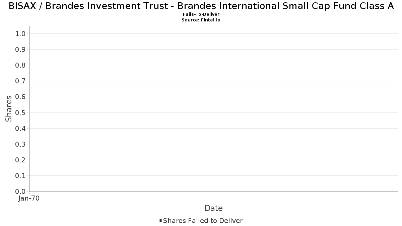
Task: Click the 0.1 y-axis tick label
Action: pos(20,176)
